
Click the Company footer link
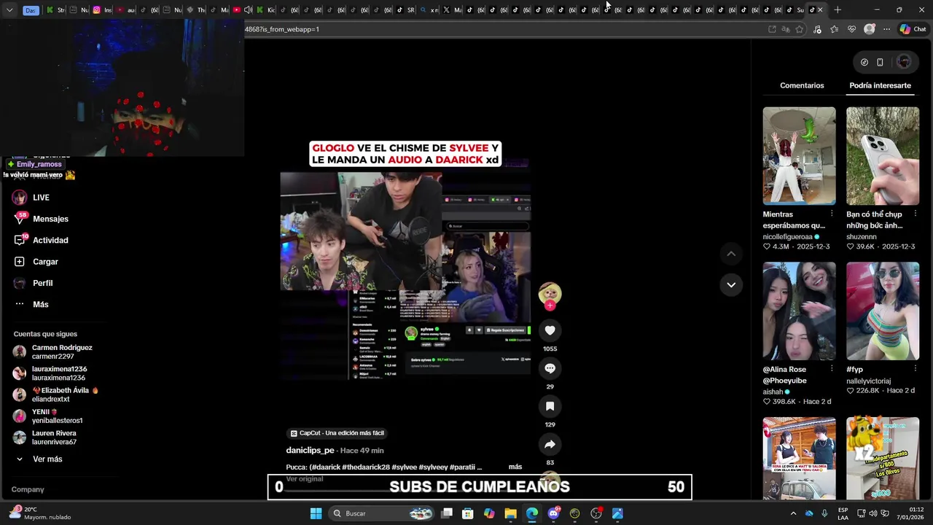point(28,489)
